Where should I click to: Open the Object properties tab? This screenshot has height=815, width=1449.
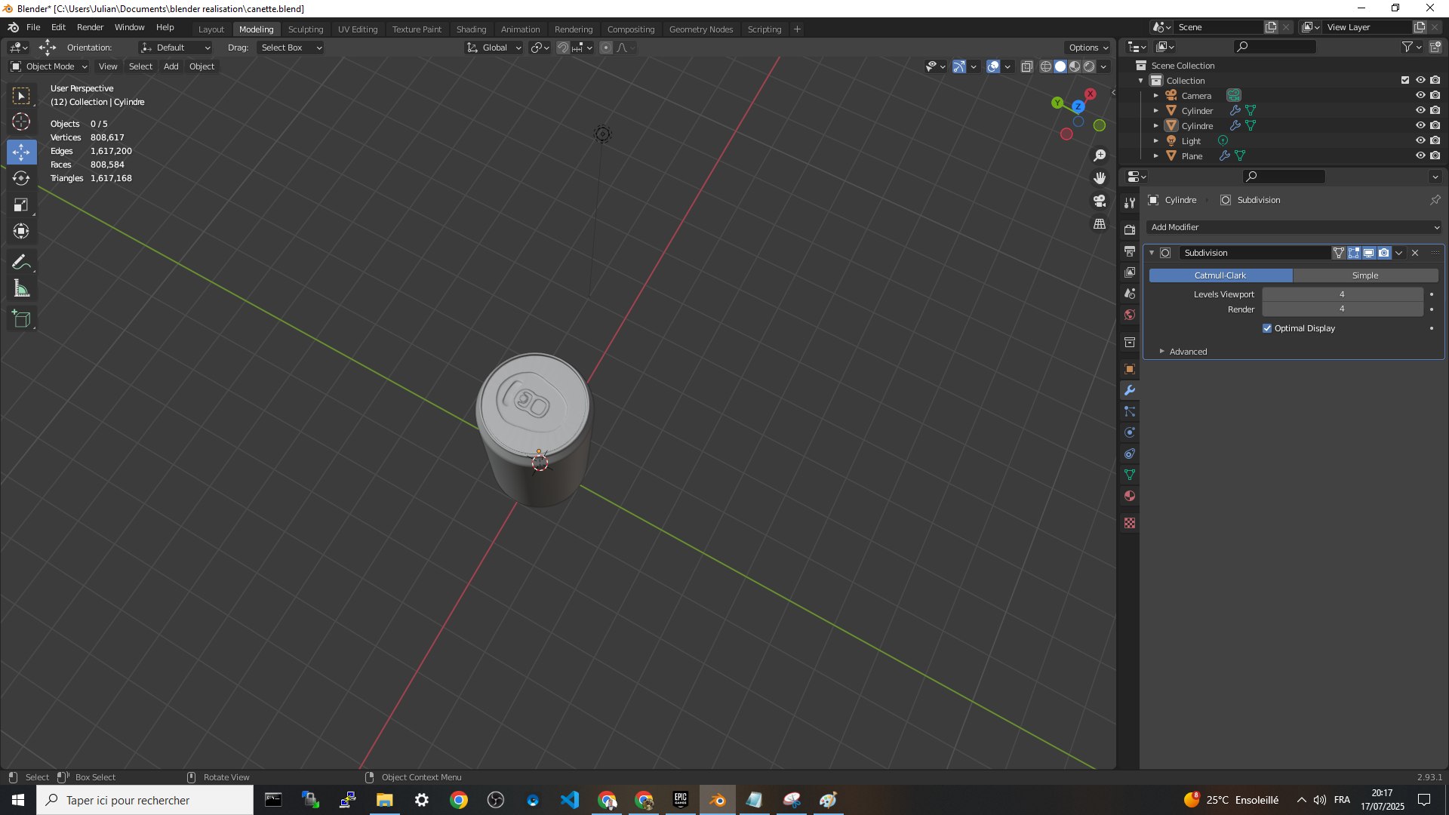pos(1130,369)
